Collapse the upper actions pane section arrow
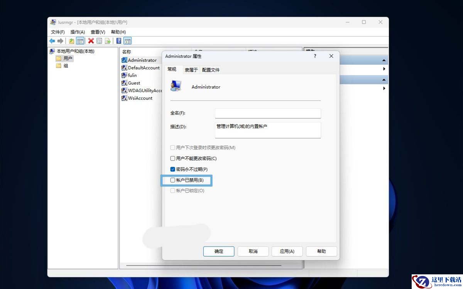 click(384, 60)
